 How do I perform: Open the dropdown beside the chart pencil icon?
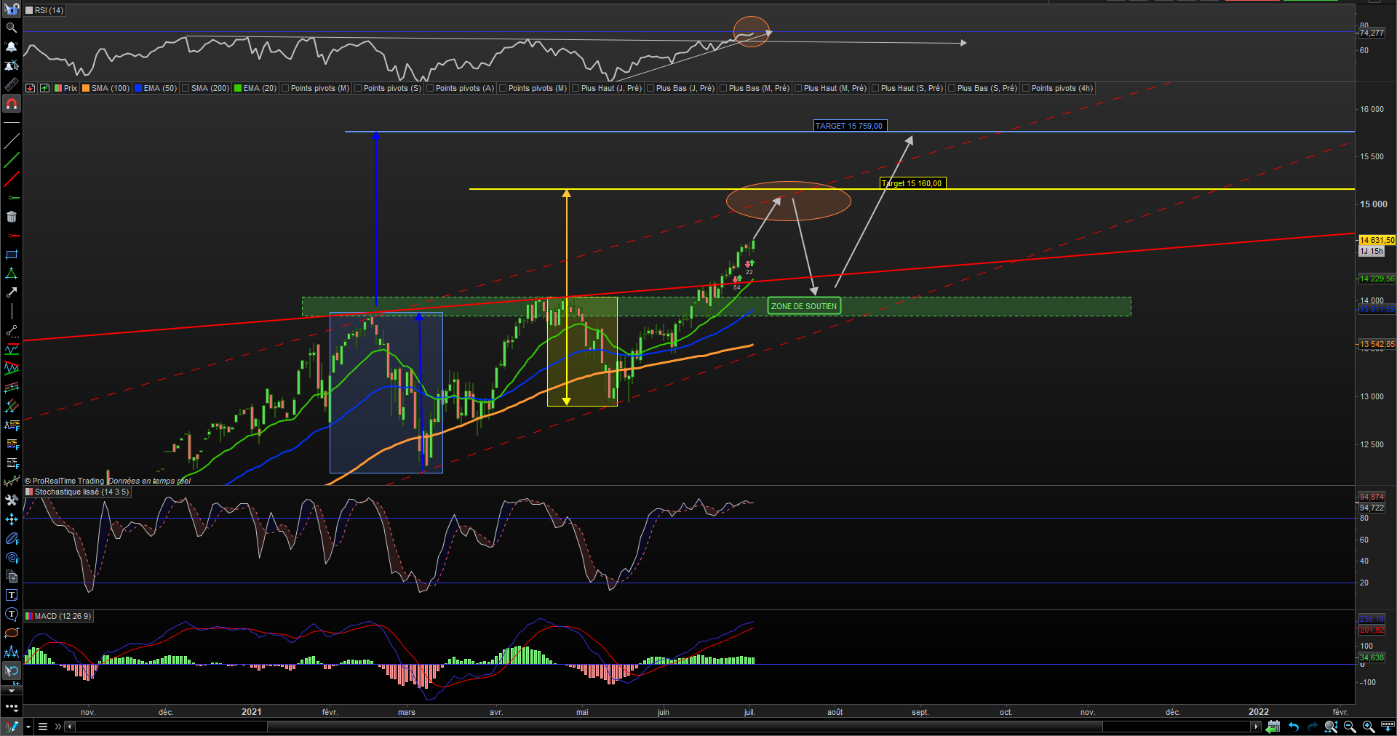click(x=28, y=727)
